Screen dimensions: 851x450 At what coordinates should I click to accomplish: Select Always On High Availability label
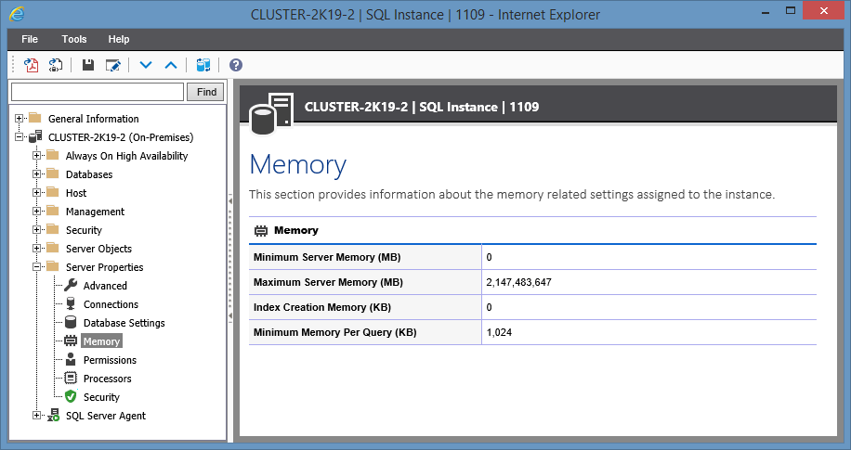click(126, 156)
